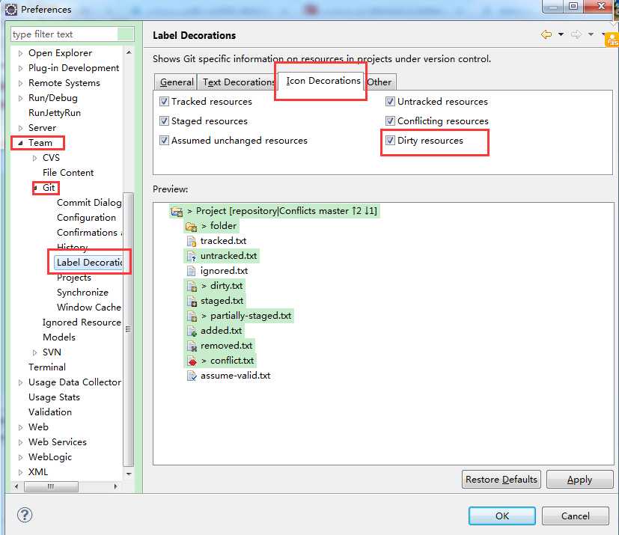
Task: Click tree scrollbar down arrow
Action: (x=129, y=474)
